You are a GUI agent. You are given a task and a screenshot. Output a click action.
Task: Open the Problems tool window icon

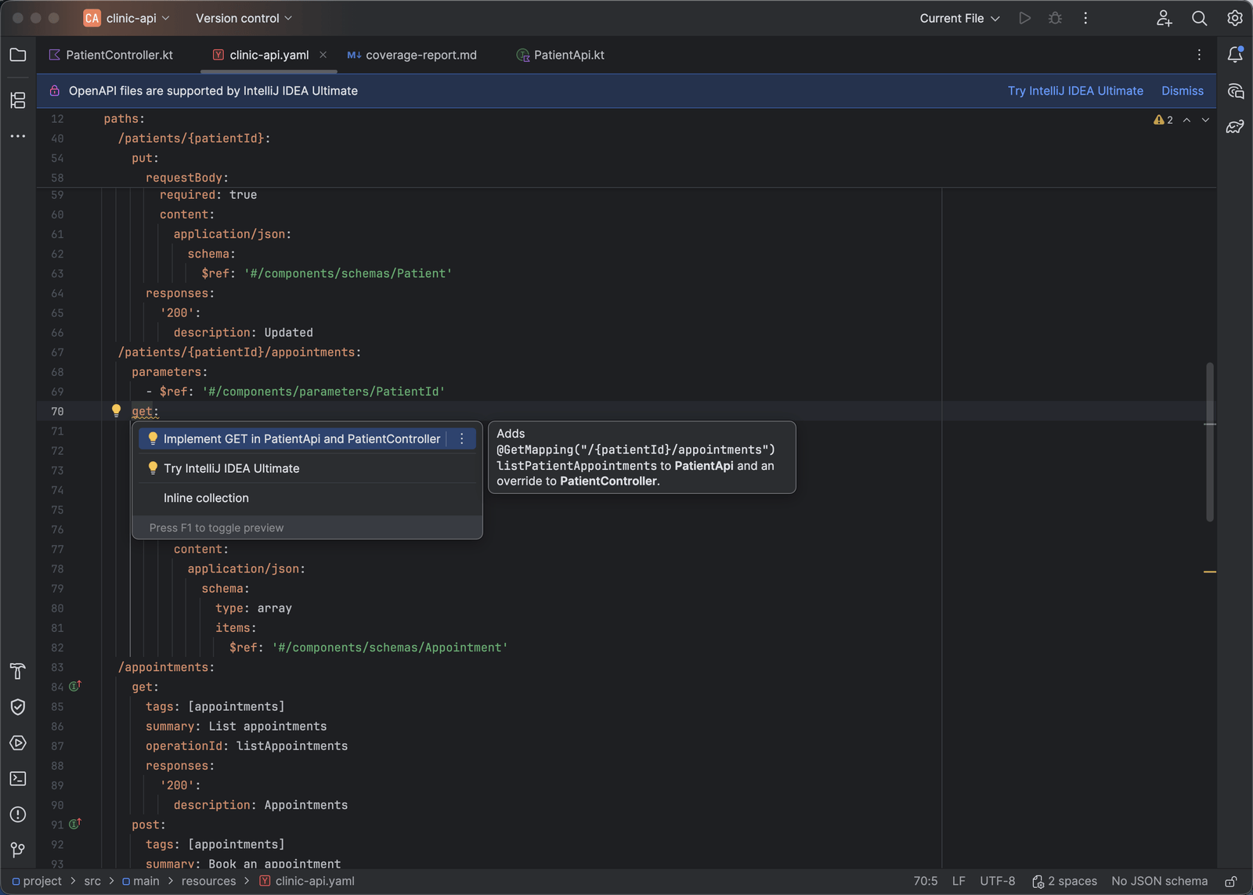(x=18, y=814)
